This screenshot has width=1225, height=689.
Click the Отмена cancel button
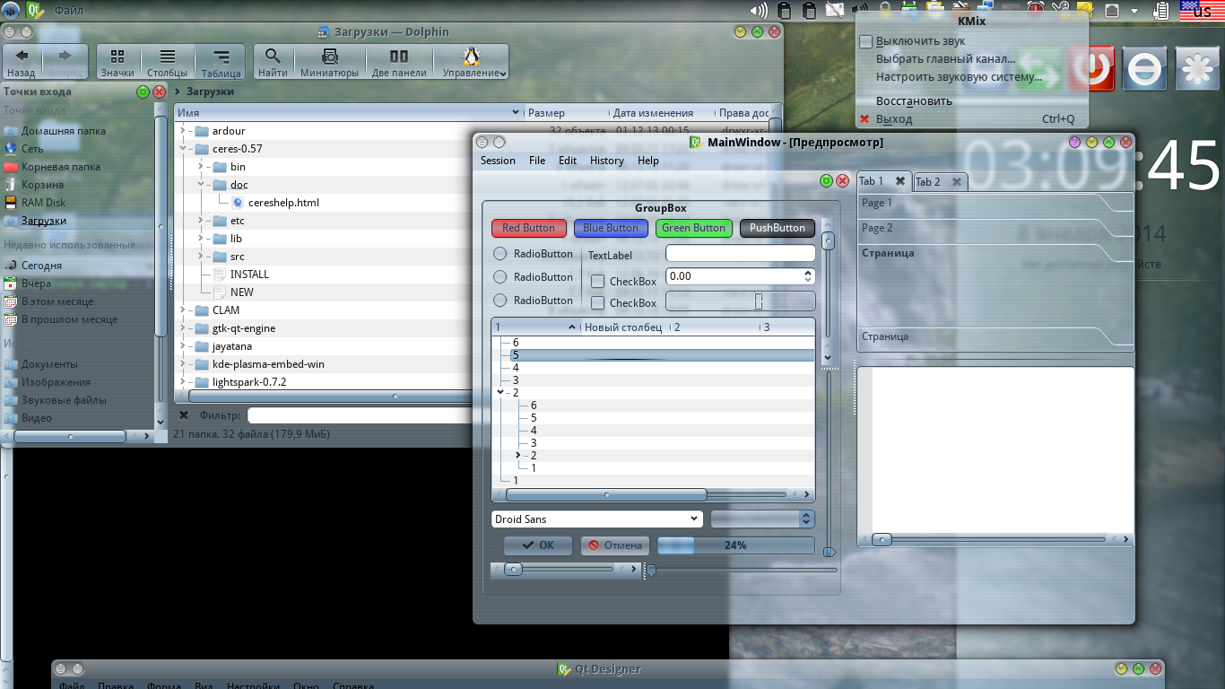(x=615, y=545)
